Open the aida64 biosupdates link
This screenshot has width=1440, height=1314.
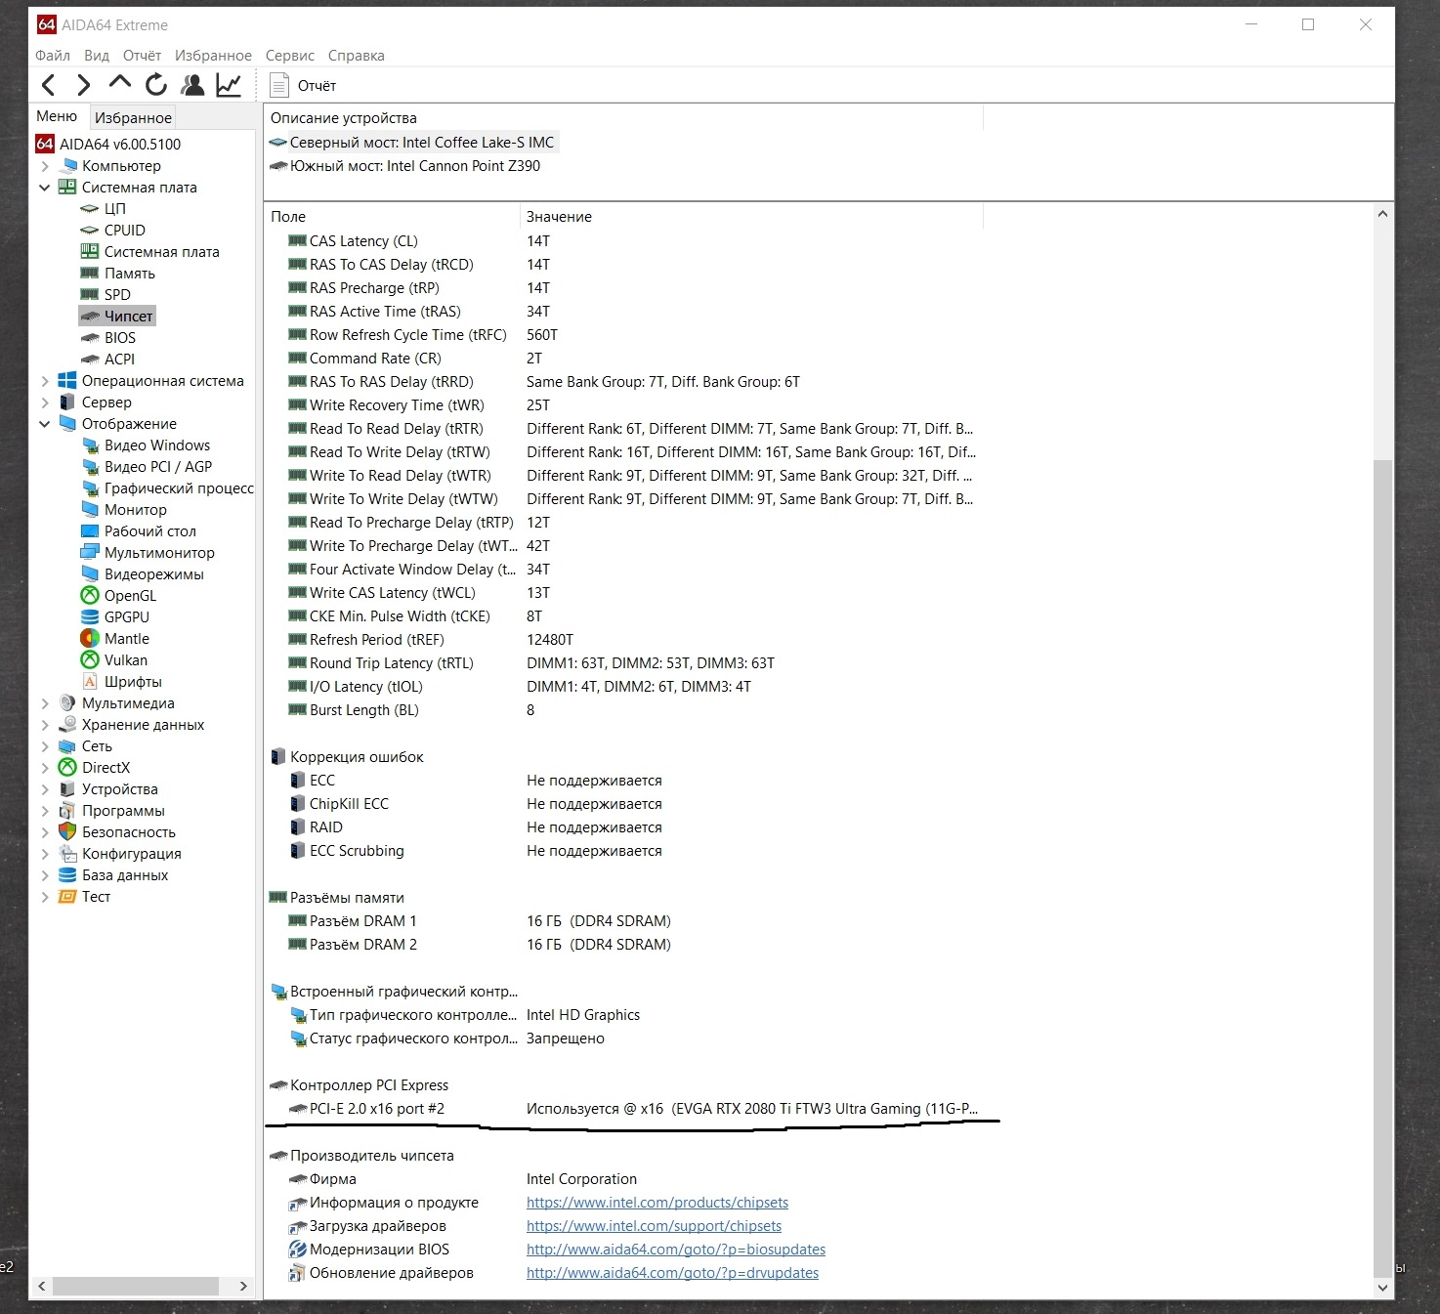pyautogui.click(x=676, y=1250)
